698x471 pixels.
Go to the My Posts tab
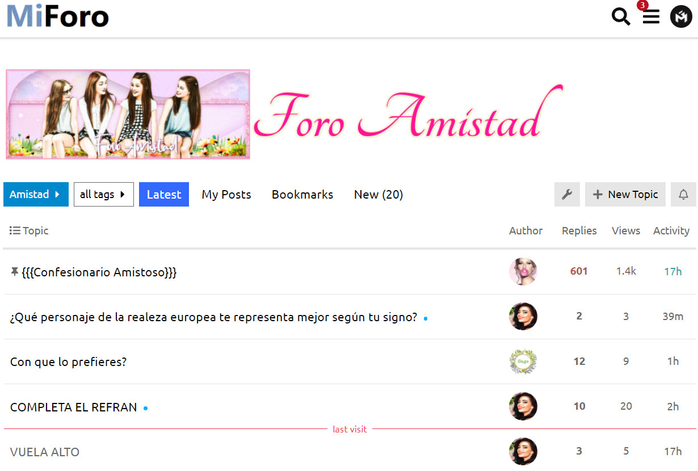(x=226, y=195)
